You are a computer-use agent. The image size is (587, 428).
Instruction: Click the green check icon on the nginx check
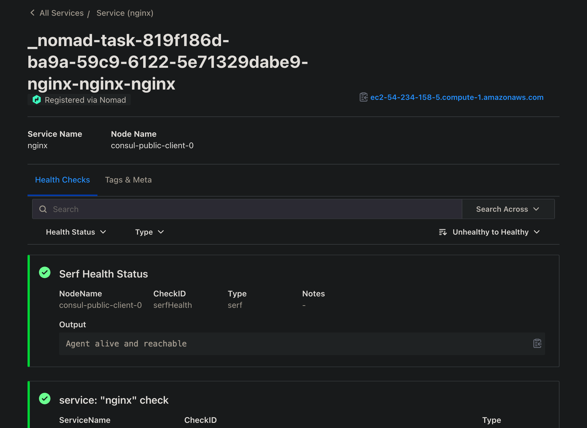point(45,398)
